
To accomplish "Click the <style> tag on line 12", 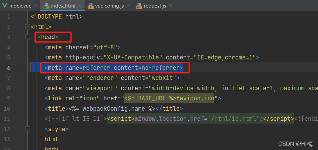I will coord(57,129).
